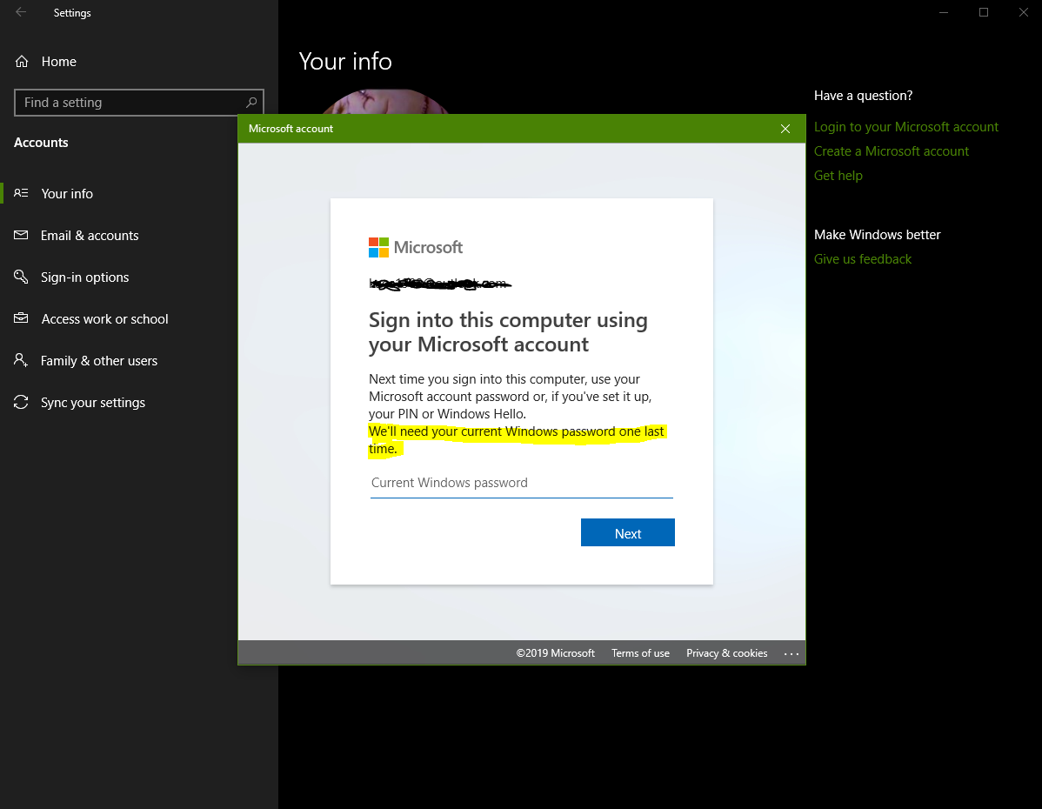Minimize the Settings window
This screenshot has width=1042, height=809.
(x=944, y=13)
